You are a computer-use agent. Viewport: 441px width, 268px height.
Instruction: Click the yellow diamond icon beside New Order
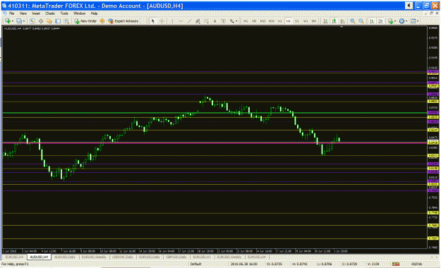(102, 21)
